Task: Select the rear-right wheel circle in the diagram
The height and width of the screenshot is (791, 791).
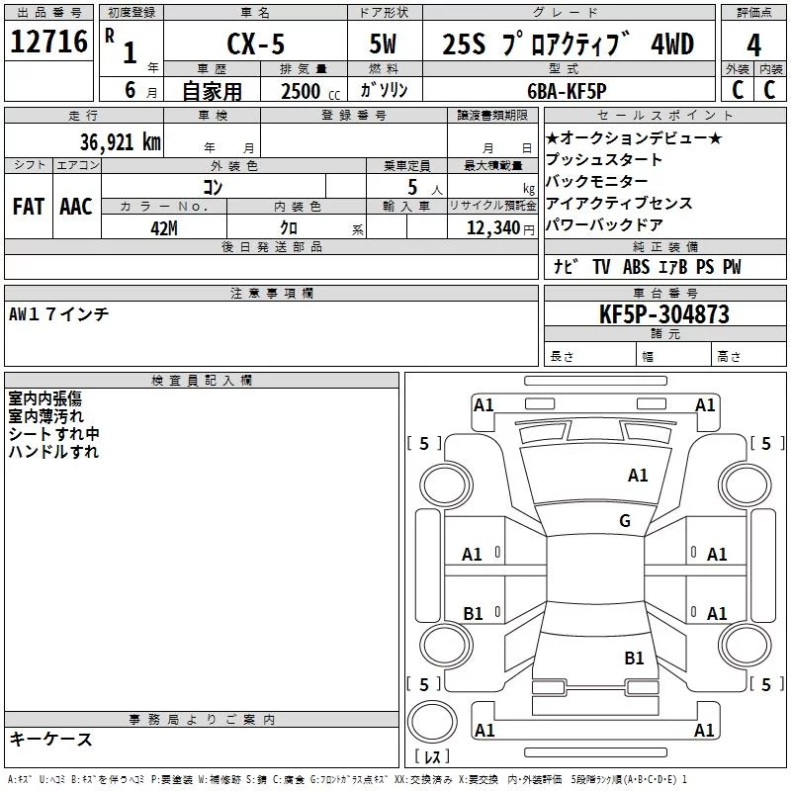Action: coord(746,645)
